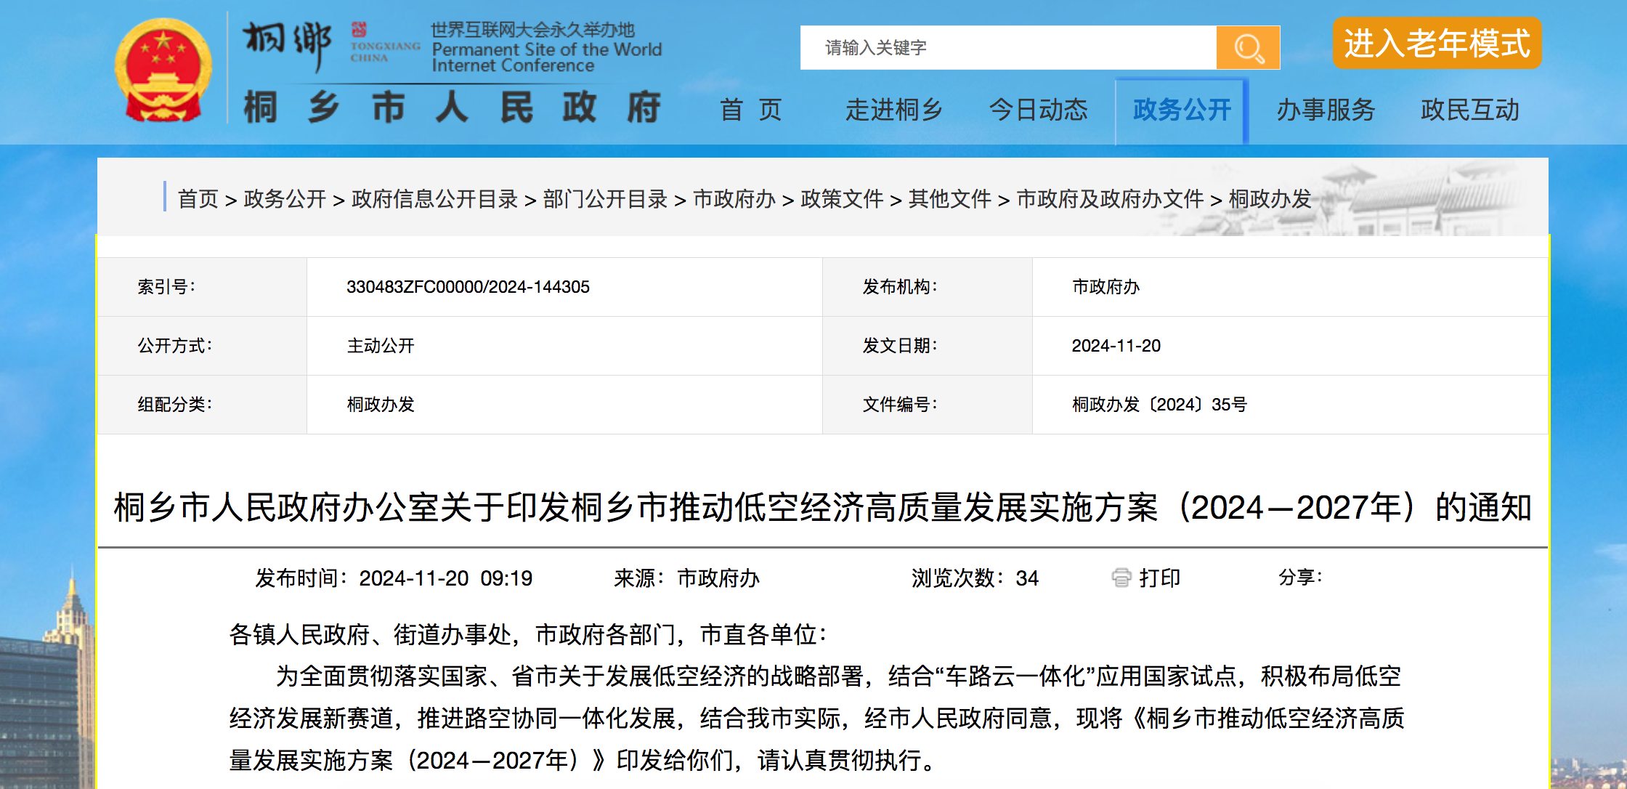Open the 走进桐乡 navigation item
The width and height of the screenshot is (1627, 789).
pos(894,110)
